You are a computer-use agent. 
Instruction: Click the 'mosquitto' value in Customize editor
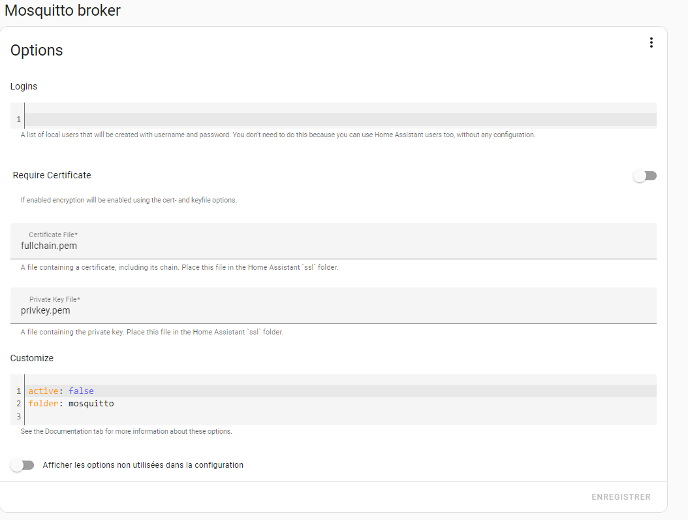point(91,404)
